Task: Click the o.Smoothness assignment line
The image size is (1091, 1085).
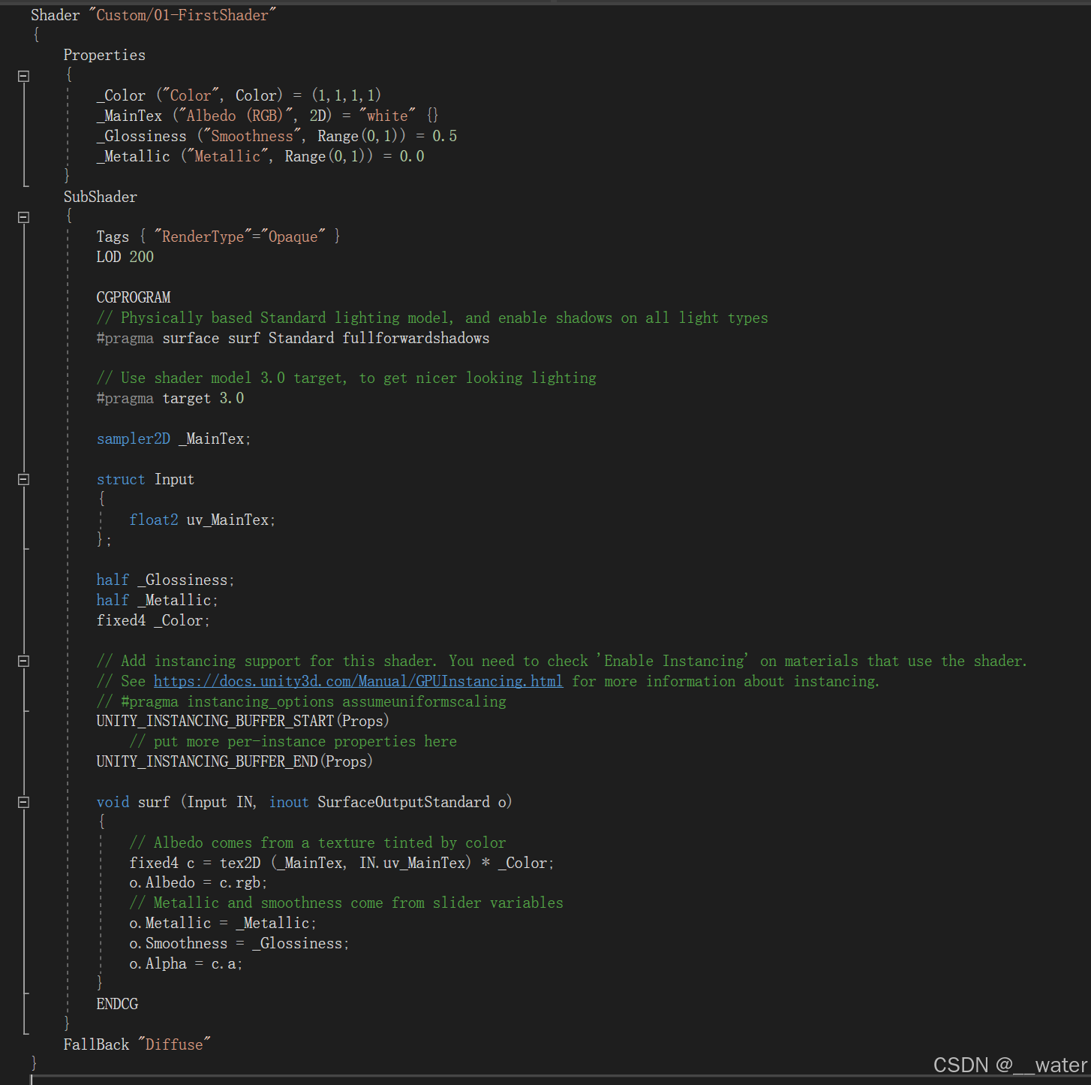Action: 239,943
